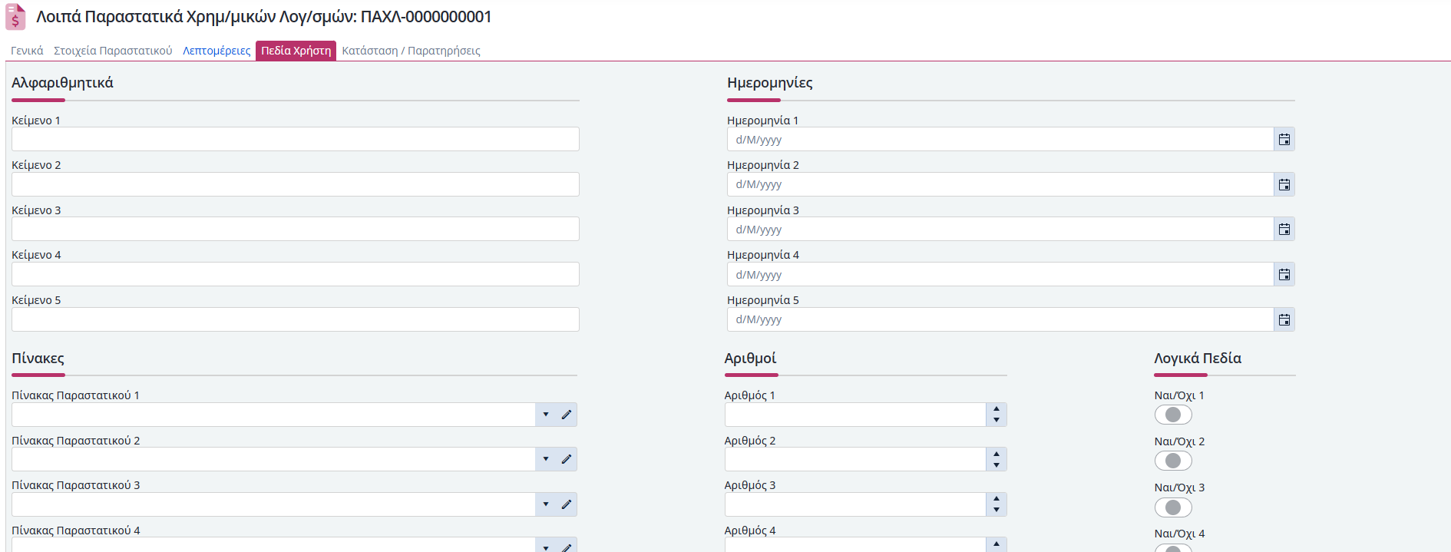Expand Πίνακας Παραστατικού 2 dropdown arrow
Screen dimensions: 1451x552
coord(546,459)
